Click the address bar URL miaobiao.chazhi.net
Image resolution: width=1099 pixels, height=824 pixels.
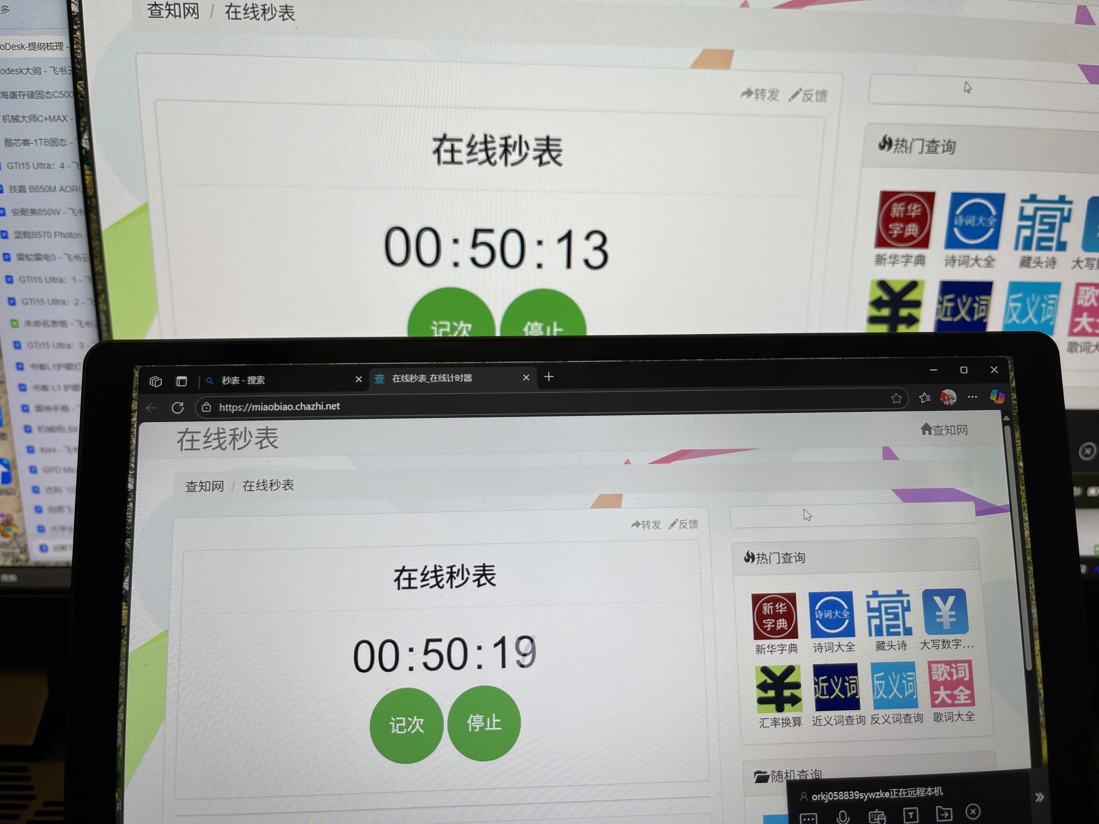(279, 406)
